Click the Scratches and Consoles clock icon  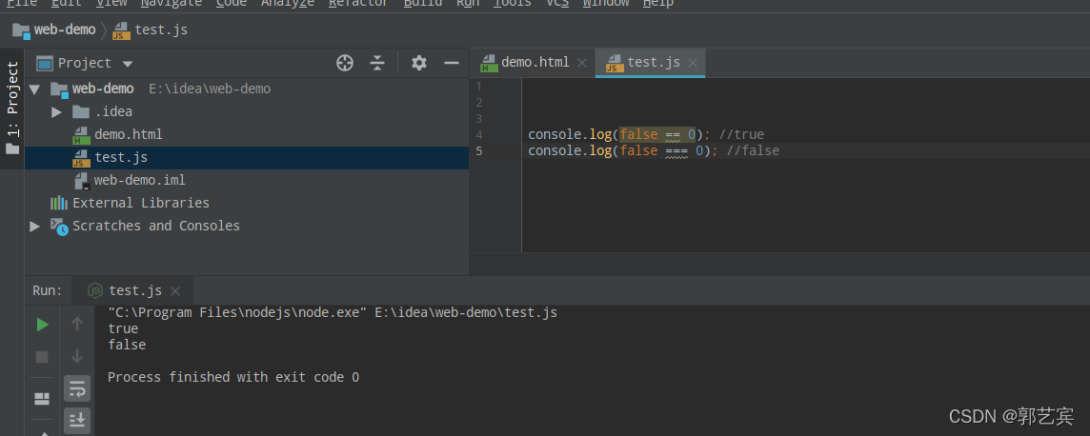[59, 227]
